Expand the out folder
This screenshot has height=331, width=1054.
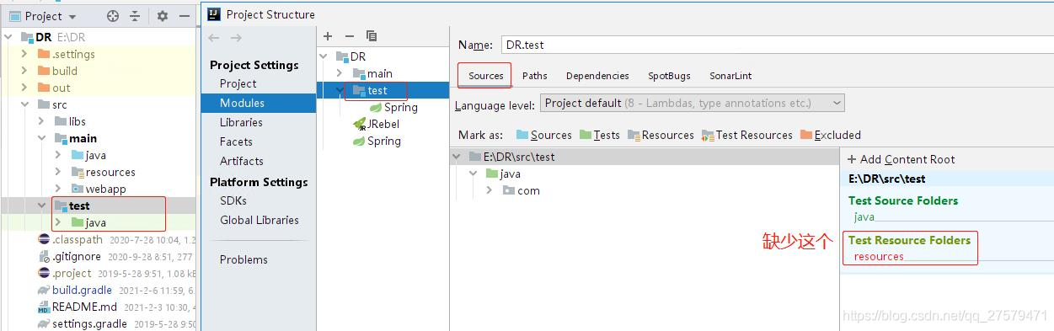click(x=24, y=88)
